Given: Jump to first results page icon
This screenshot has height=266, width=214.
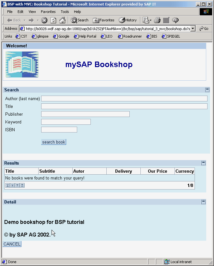Looking at the screenshot, I should [x=7, y=185].
